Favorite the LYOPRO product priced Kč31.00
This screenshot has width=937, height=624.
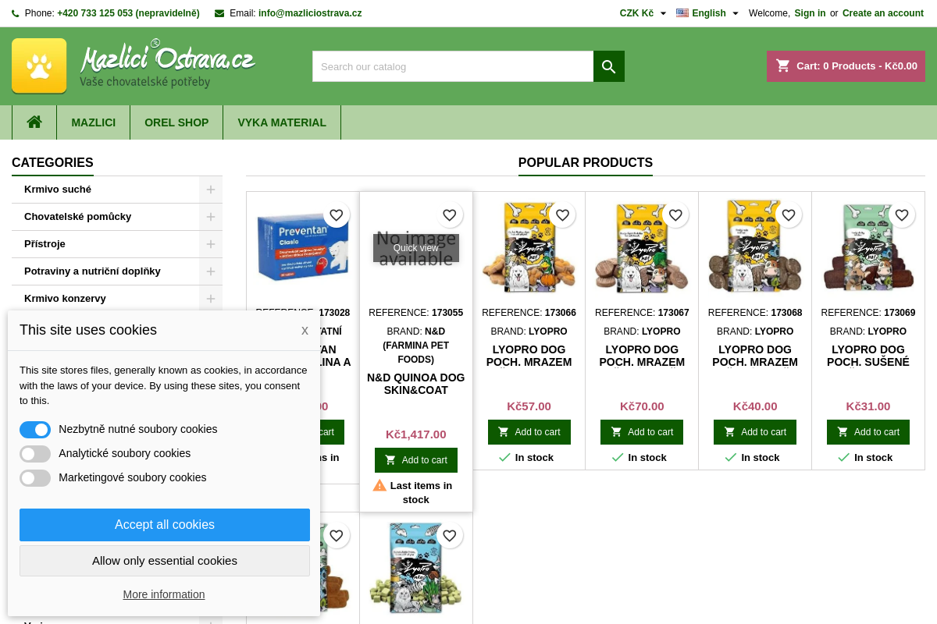tap(902, 215)
